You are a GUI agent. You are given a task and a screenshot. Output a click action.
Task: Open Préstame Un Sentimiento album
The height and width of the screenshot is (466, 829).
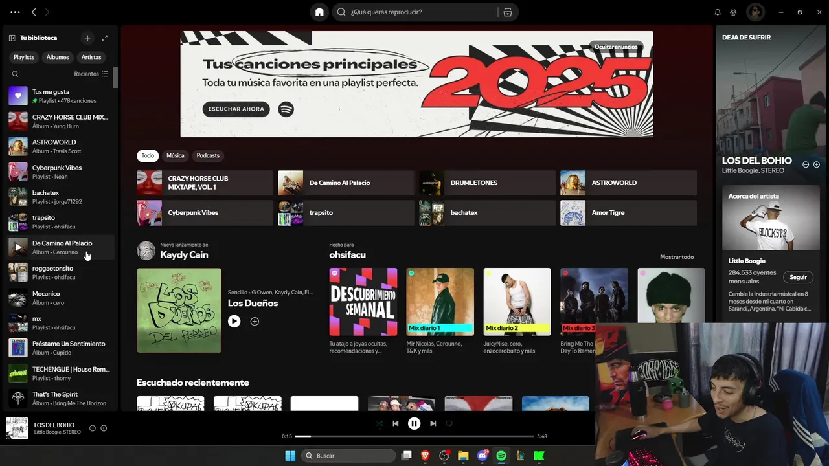click(x=58, y=348)
